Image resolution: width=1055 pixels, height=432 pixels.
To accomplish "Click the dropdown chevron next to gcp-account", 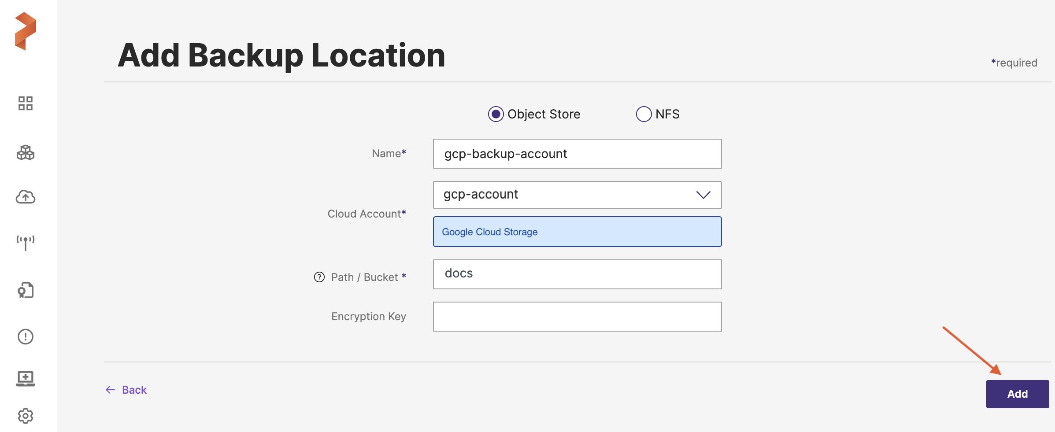I will [703, 195].
